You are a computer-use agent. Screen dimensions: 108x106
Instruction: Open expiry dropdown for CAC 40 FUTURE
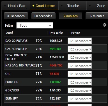(x=80, y=49)
